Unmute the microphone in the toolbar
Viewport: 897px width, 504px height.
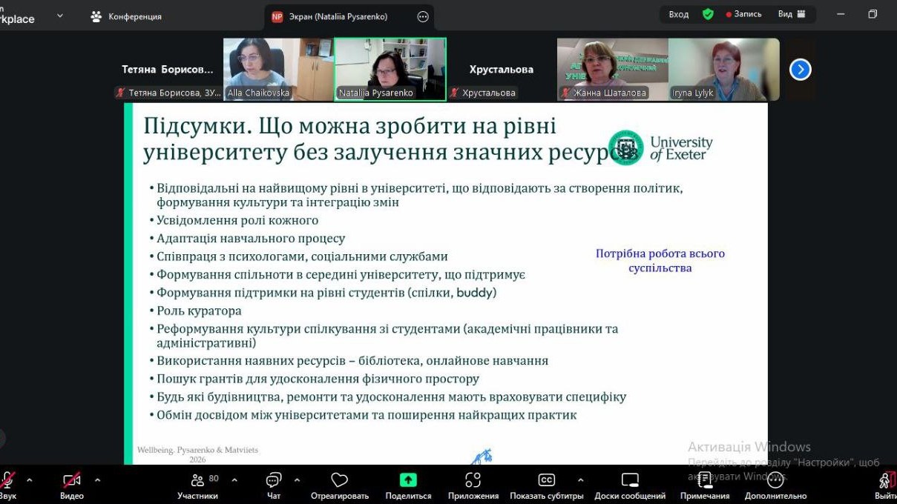[7, 480]
